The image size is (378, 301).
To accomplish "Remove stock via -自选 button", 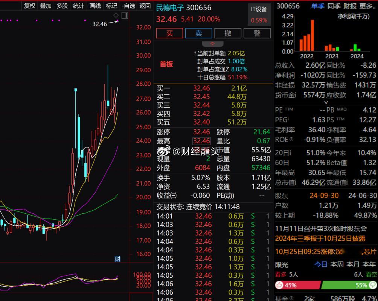I will (128, 6).
